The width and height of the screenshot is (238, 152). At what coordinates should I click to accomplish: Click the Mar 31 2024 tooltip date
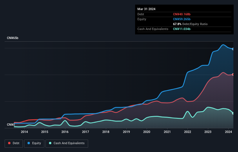tap(146, 9)
